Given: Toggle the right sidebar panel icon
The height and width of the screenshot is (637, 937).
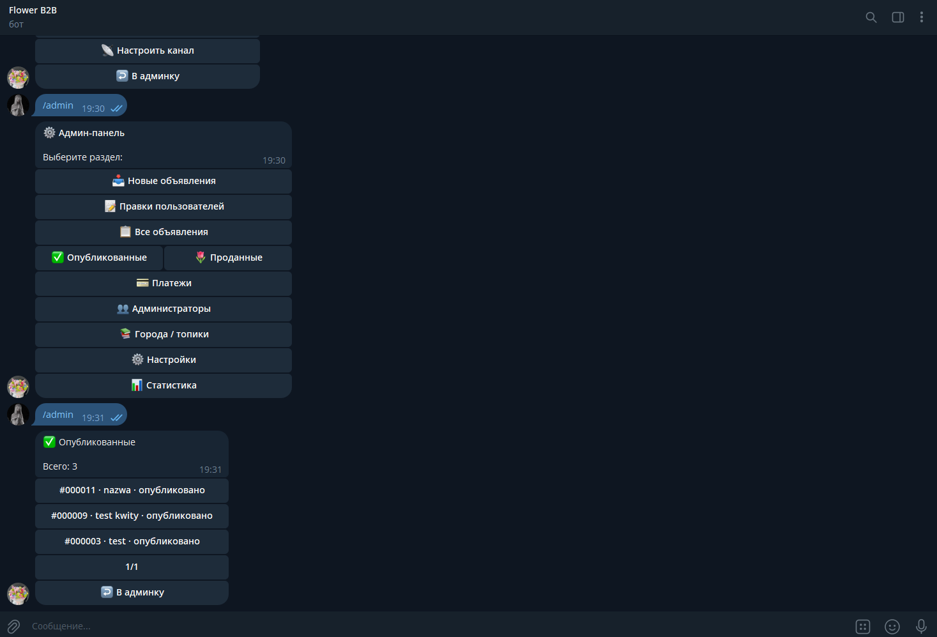Looking at the screenshot, I should point(898,17).
